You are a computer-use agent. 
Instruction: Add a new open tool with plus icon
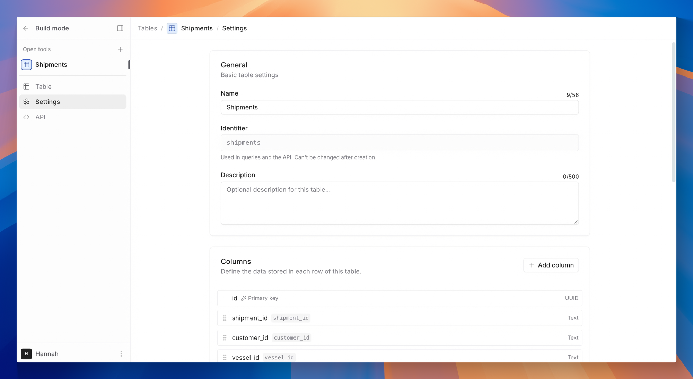(120, 49)
